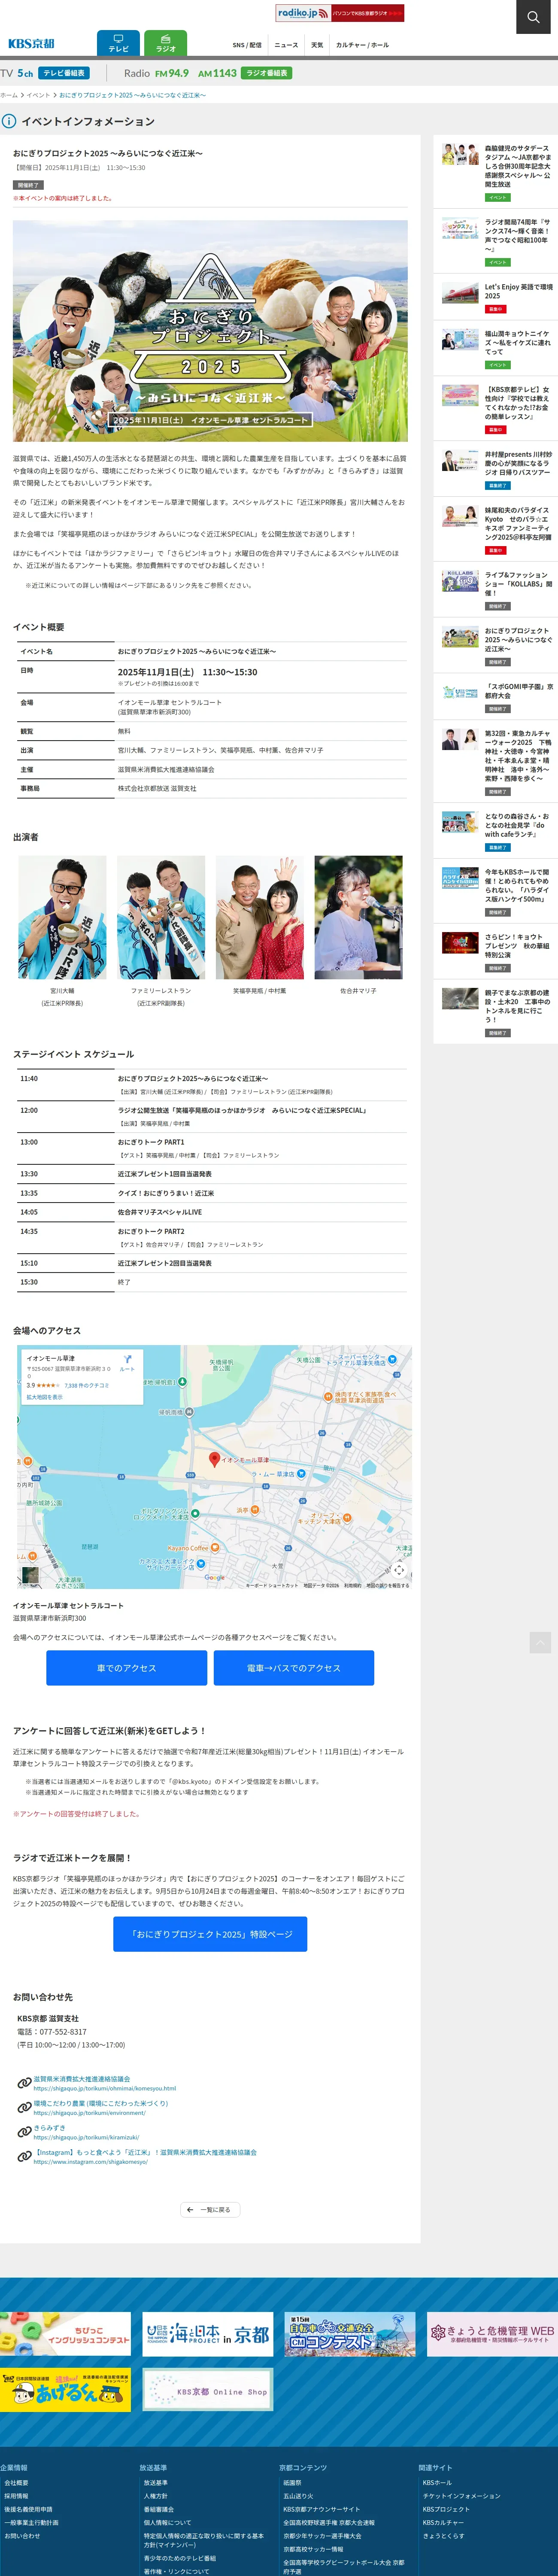Open the 海と日本 PROJECT in 京都 banner
This screenshot has height=2576, width=558.
pyautogui.click(x=208, y=2334)
